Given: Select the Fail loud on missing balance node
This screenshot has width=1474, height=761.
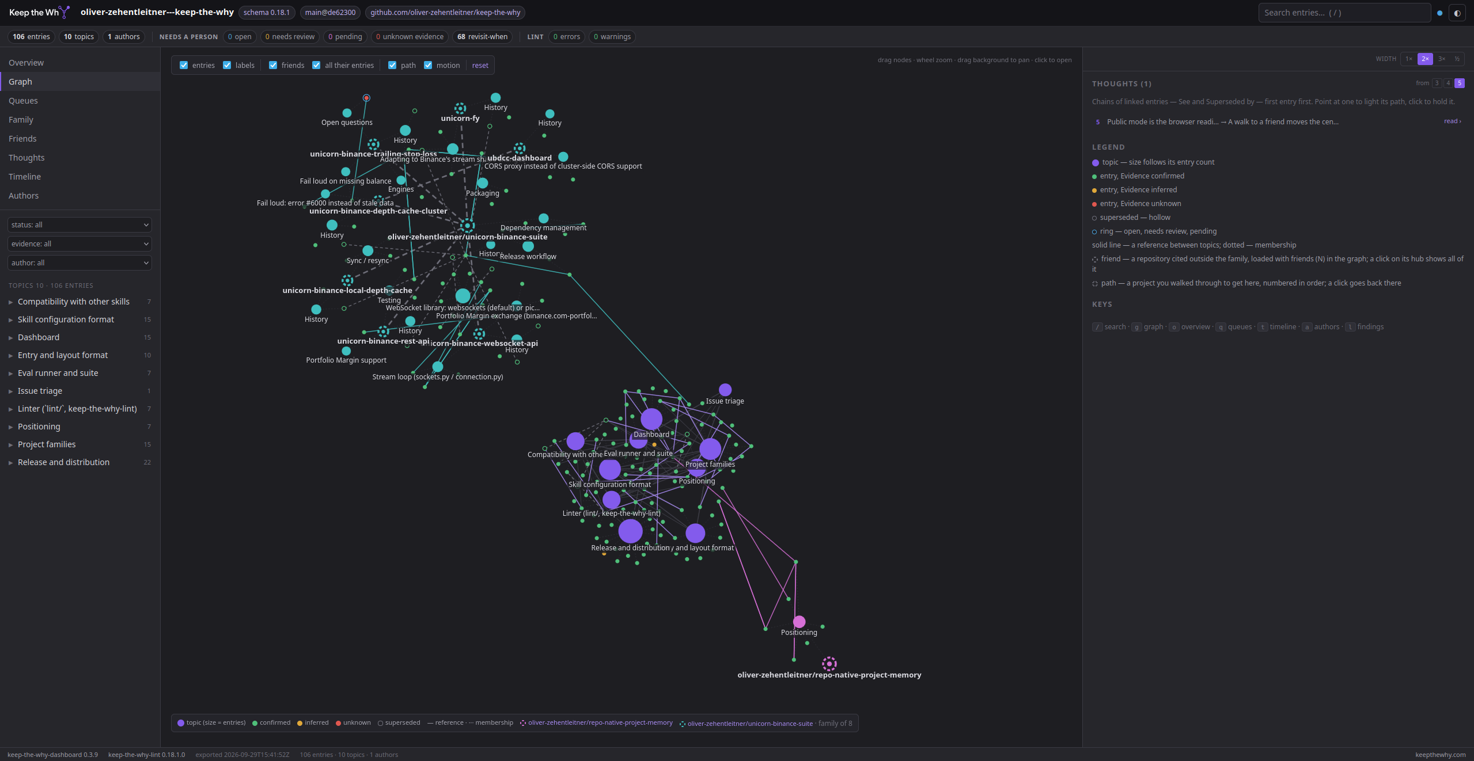Looking at the screenshot, I should (346, 172).
